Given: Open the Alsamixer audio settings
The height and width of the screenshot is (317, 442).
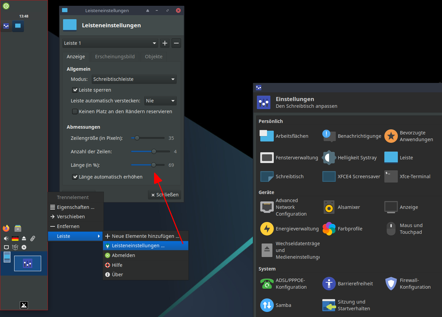Looking at the screenshot, I should point(329,207).
